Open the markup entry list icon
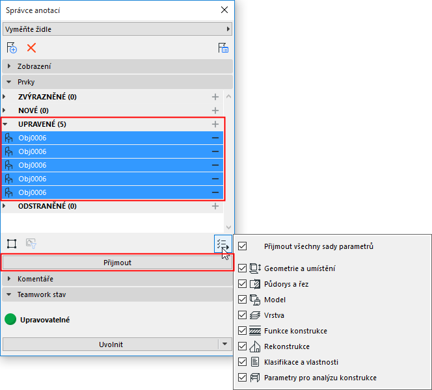The height and width of the screenshot is (390, 432). click(223, 47)
